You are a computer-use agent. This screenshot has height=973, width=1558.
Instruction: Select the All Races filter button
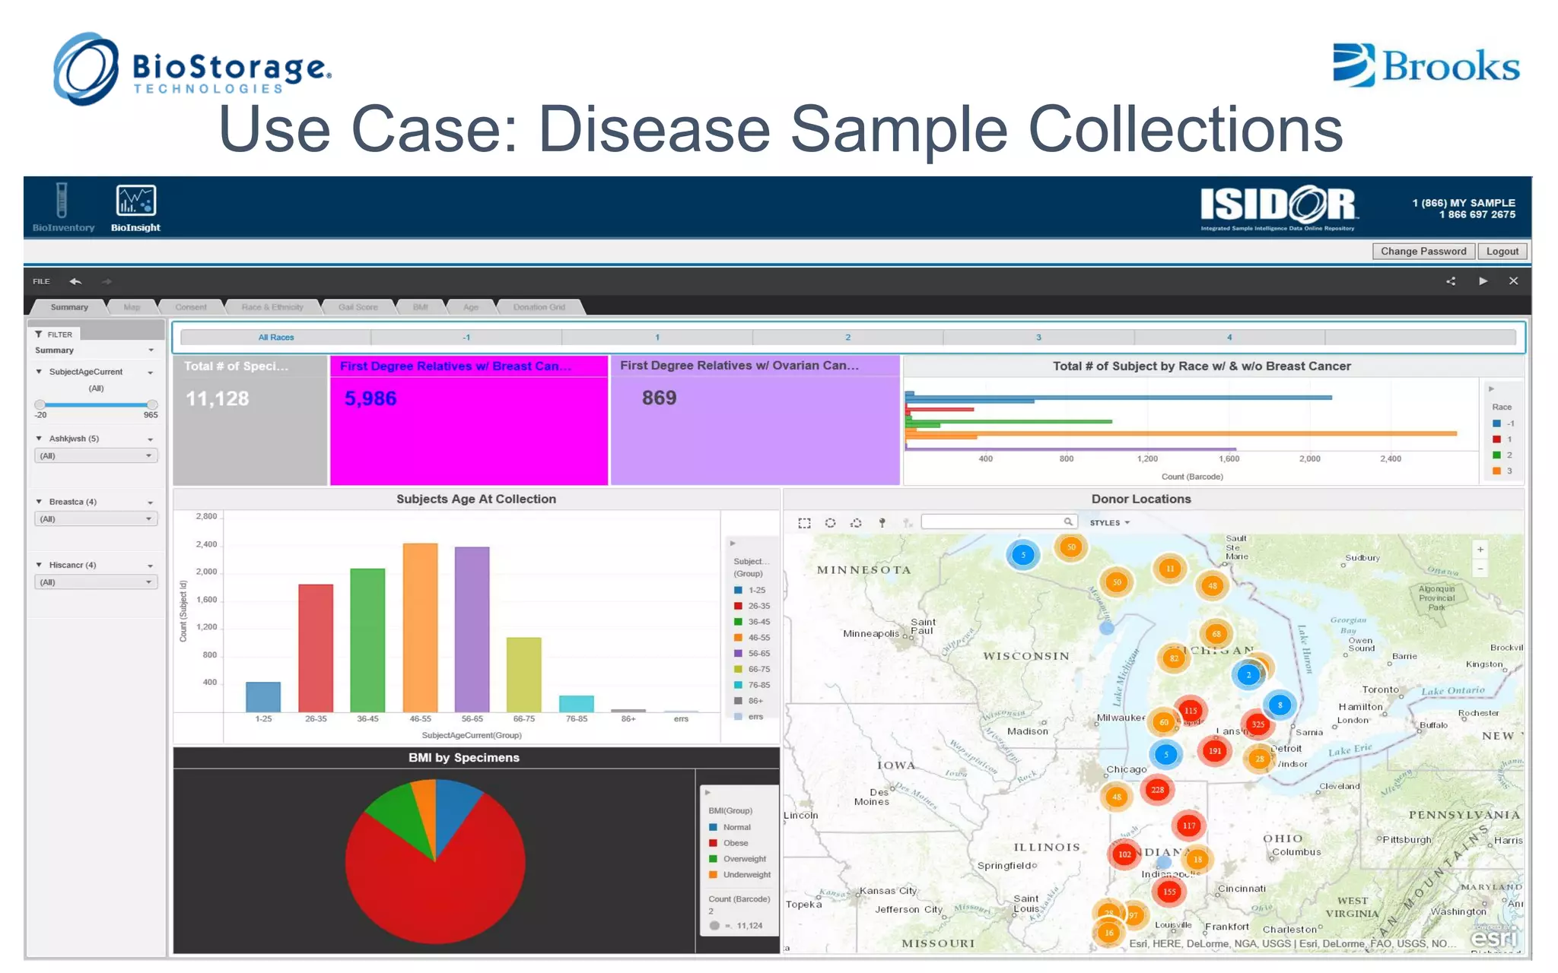275,338
